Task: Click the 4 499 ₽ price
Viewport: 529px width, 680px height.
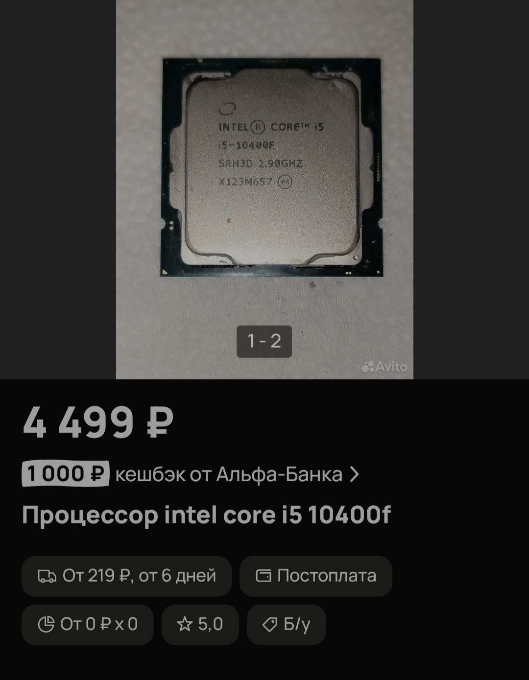Action: (98, 422)
